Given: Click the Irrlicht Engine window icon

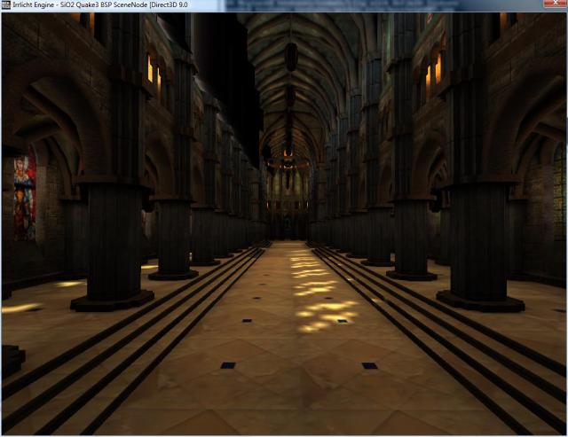Looking at the screenshot, I should point(6,5).
